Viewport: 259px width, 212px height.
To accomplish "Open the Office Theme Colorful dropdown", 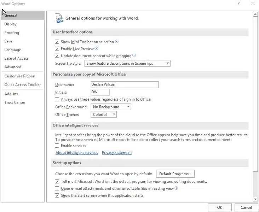I will 104,114.
